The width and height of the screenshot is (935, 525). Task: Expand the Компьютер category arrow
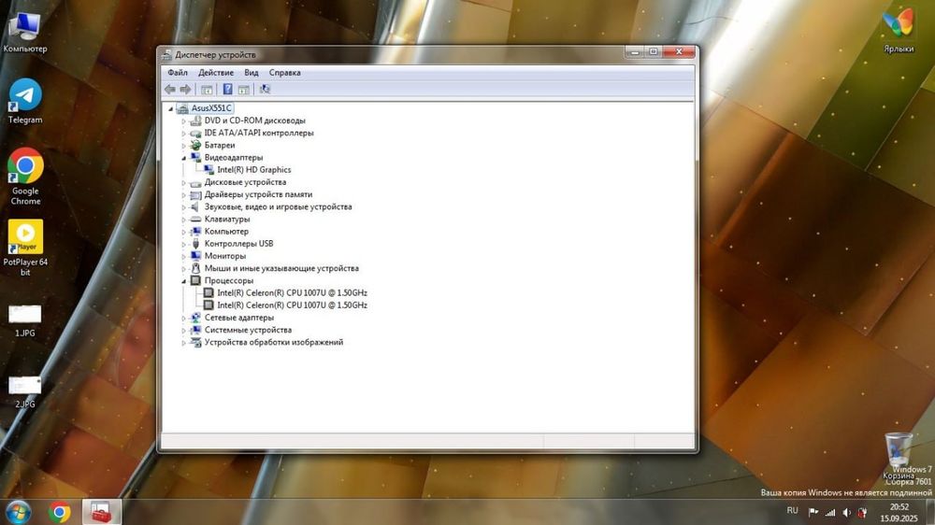pos(183,232)
